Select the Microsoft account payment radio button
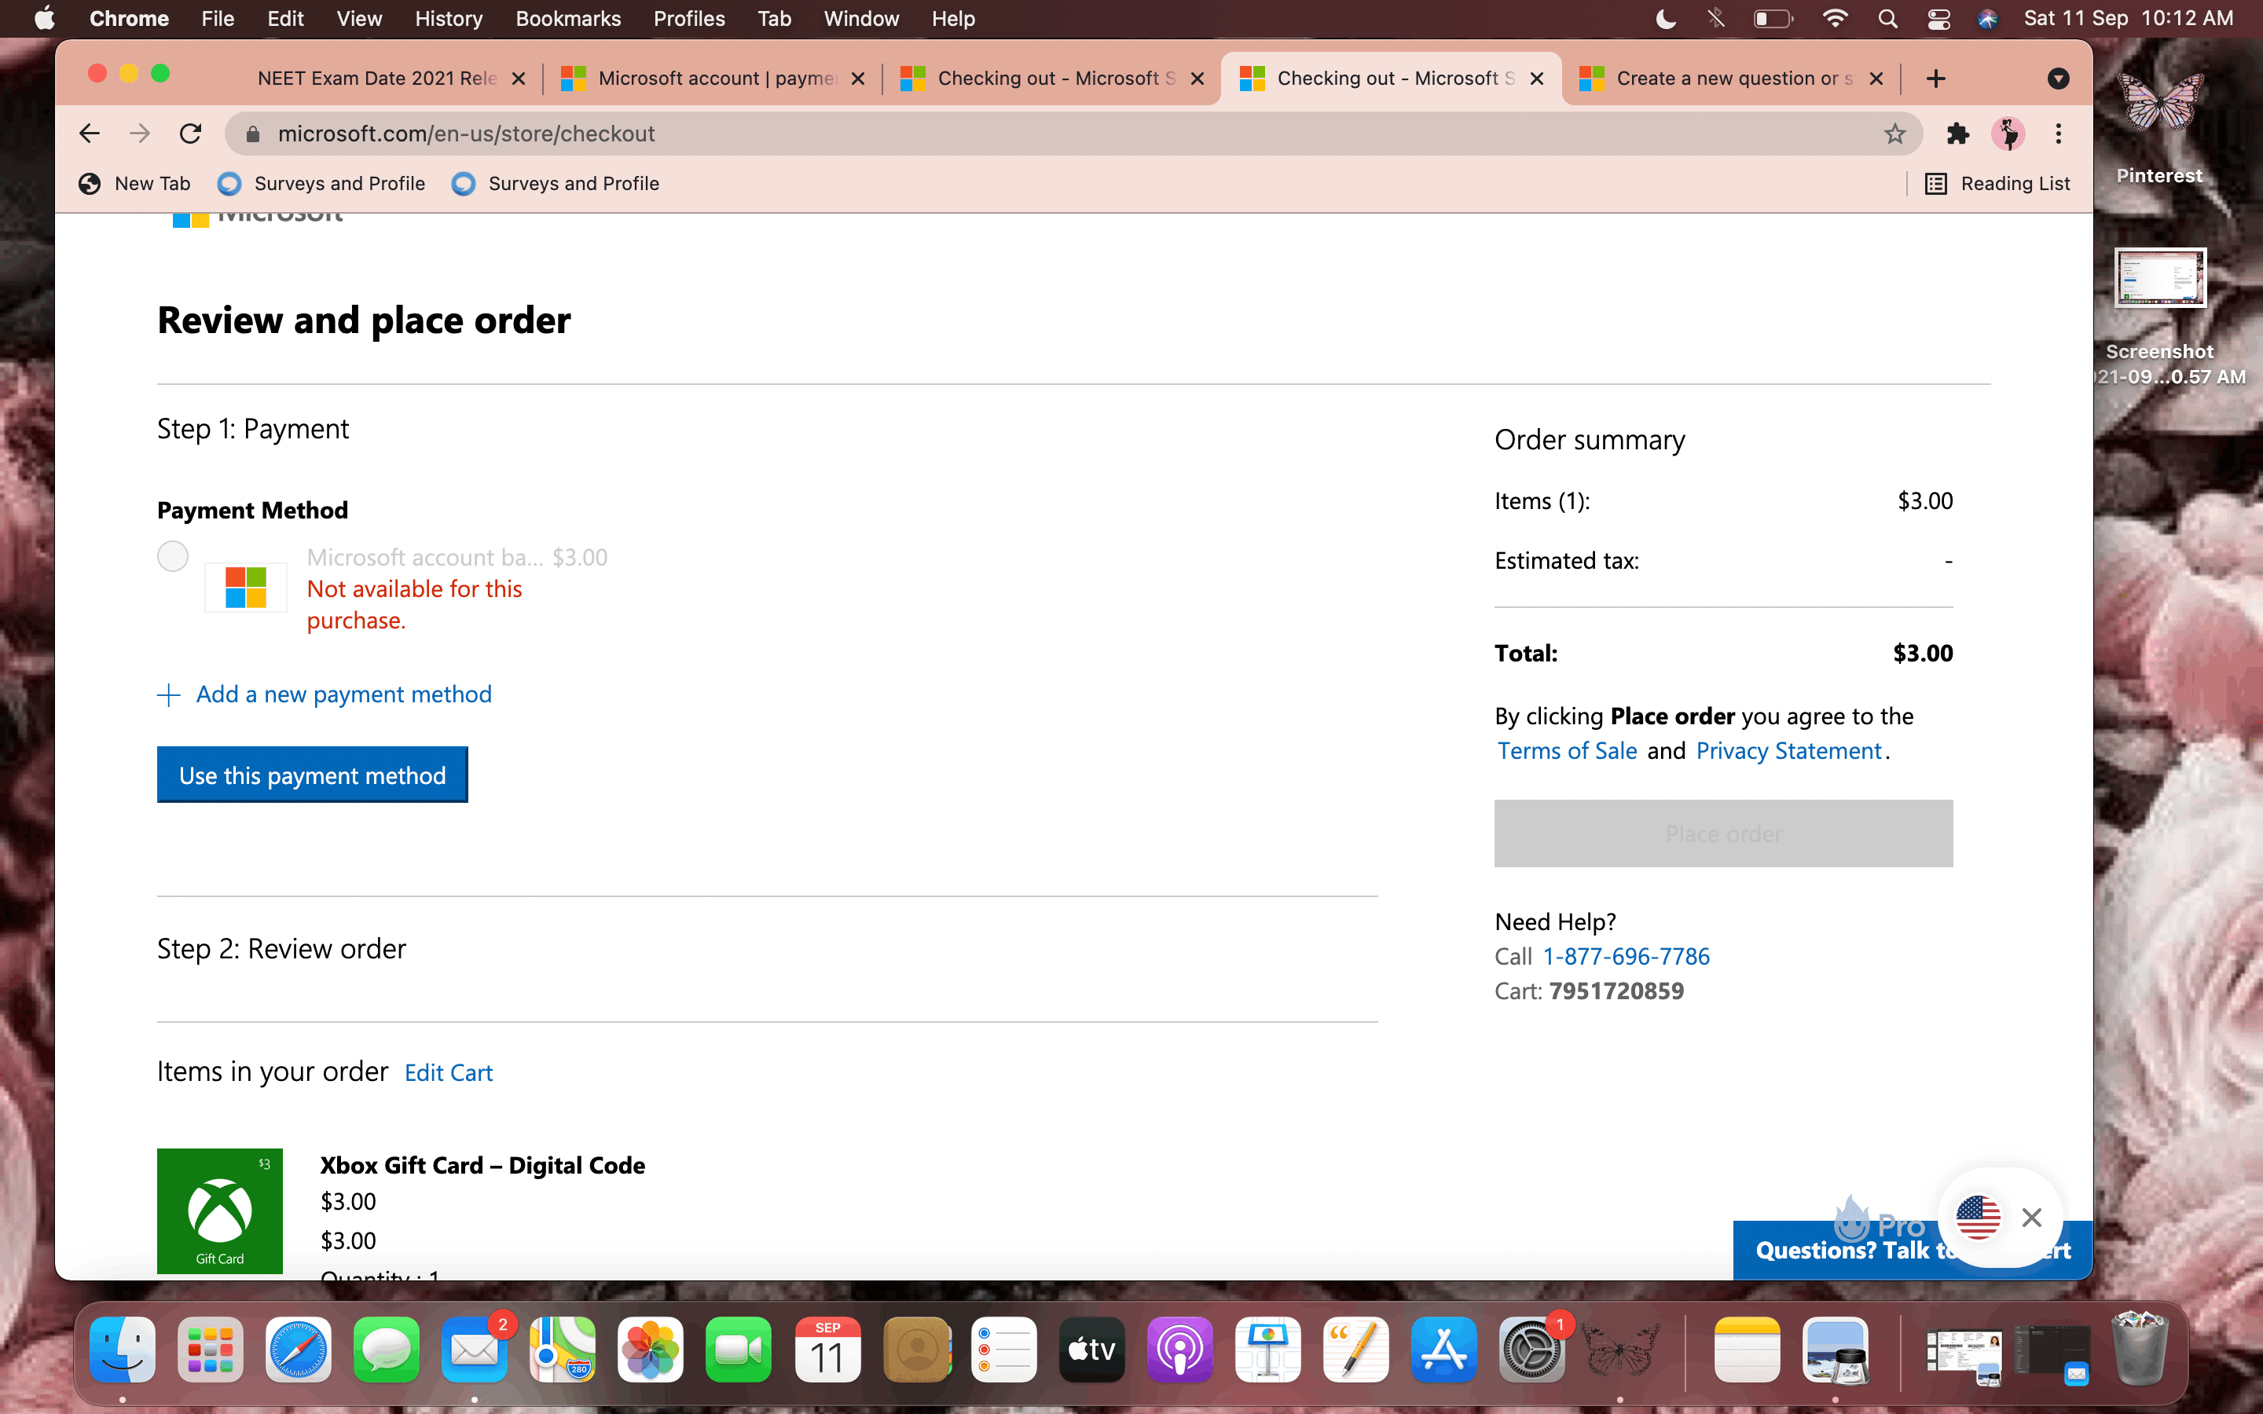 tap(173, 555)
